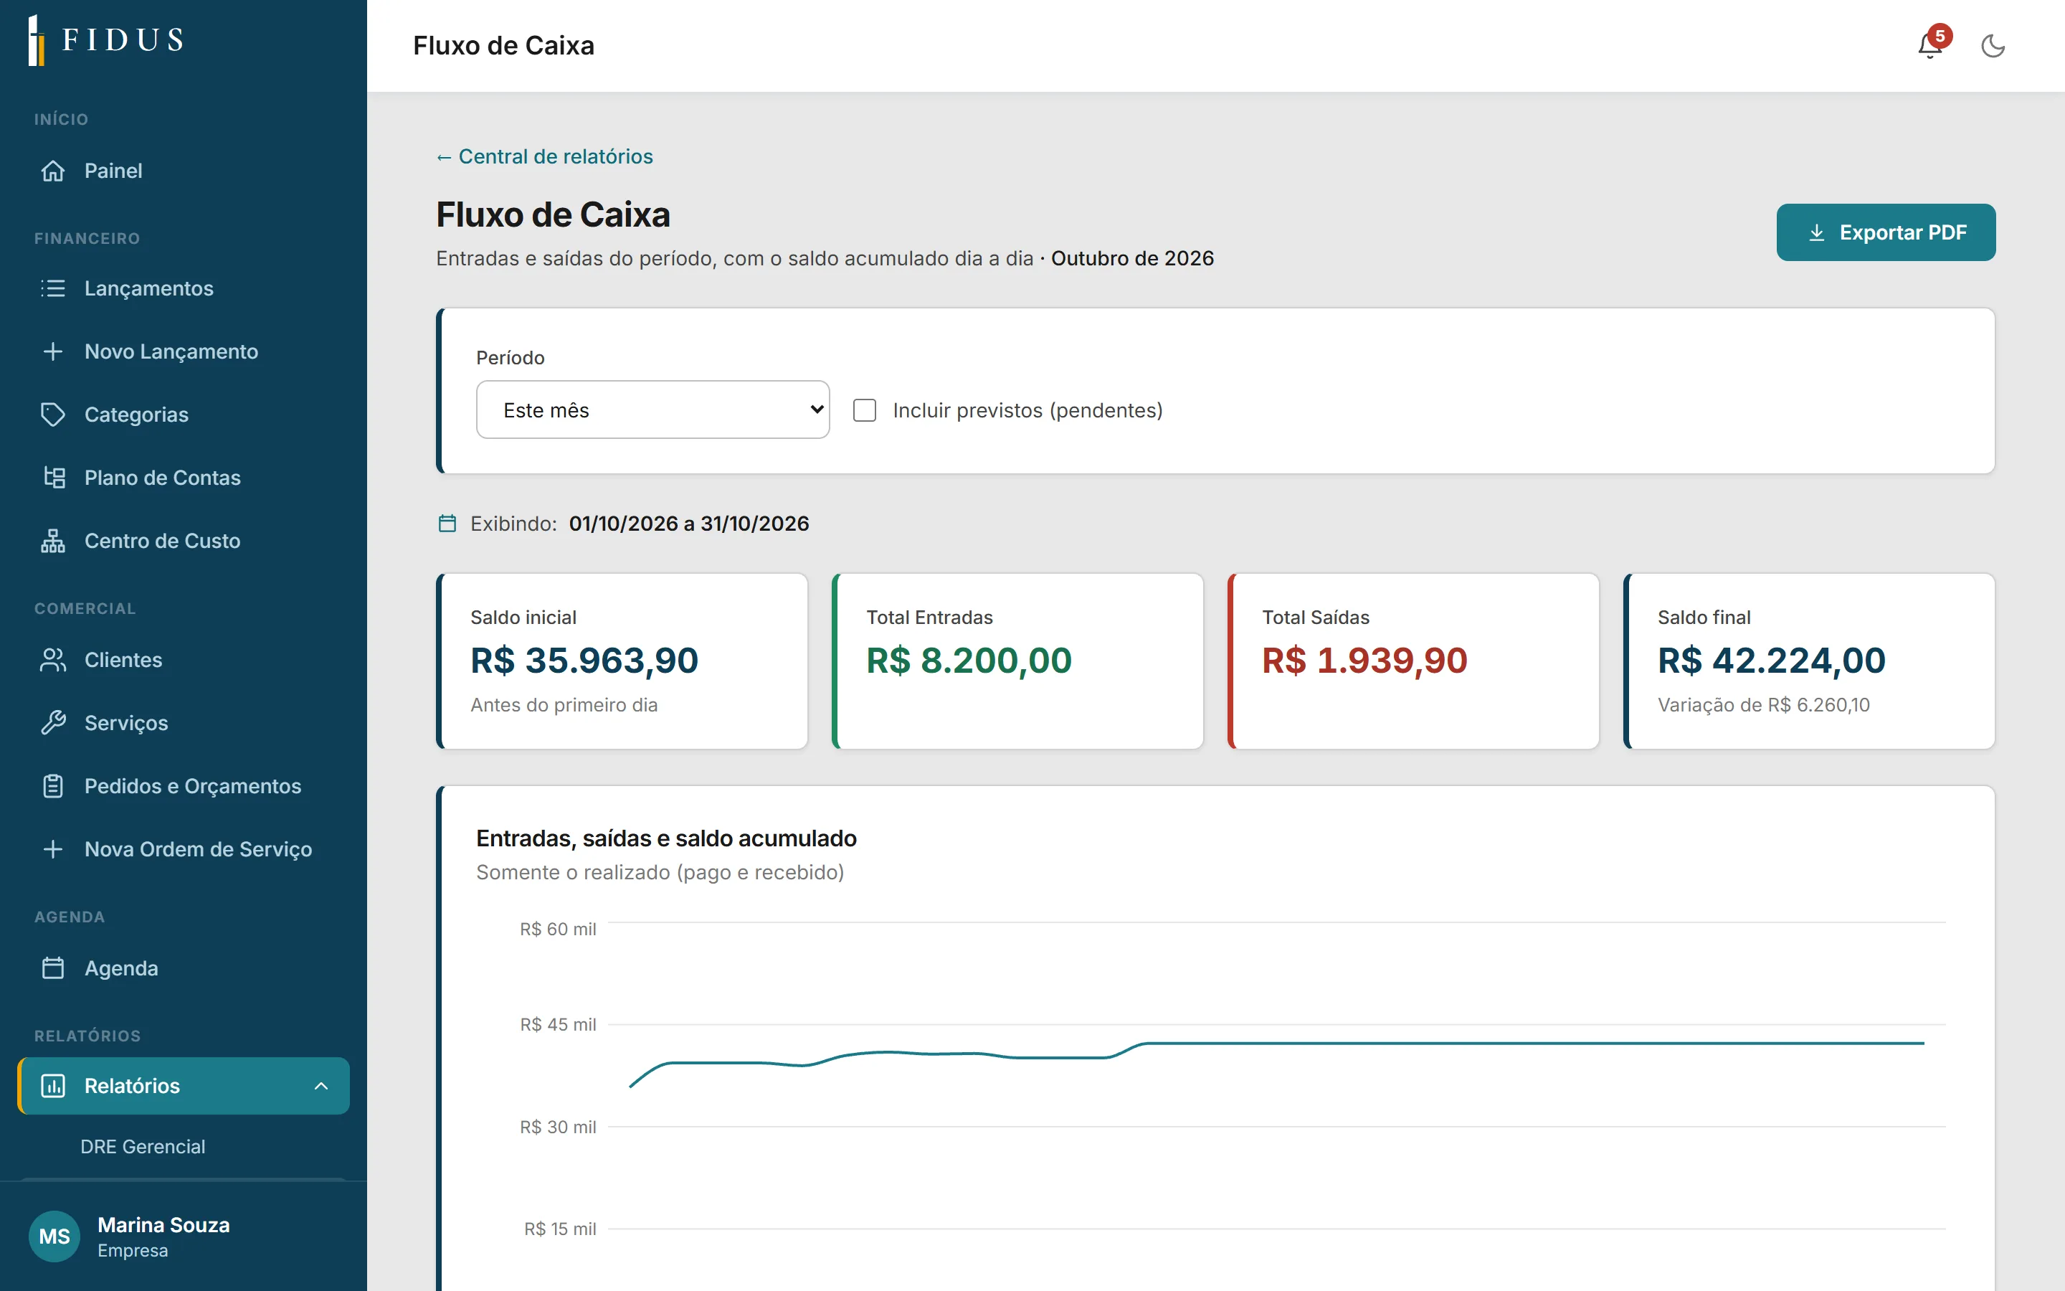This screenshot has width=2065, height=1291.
Task: Export the report with Exportar PDF
Action: coord(1886,232)
